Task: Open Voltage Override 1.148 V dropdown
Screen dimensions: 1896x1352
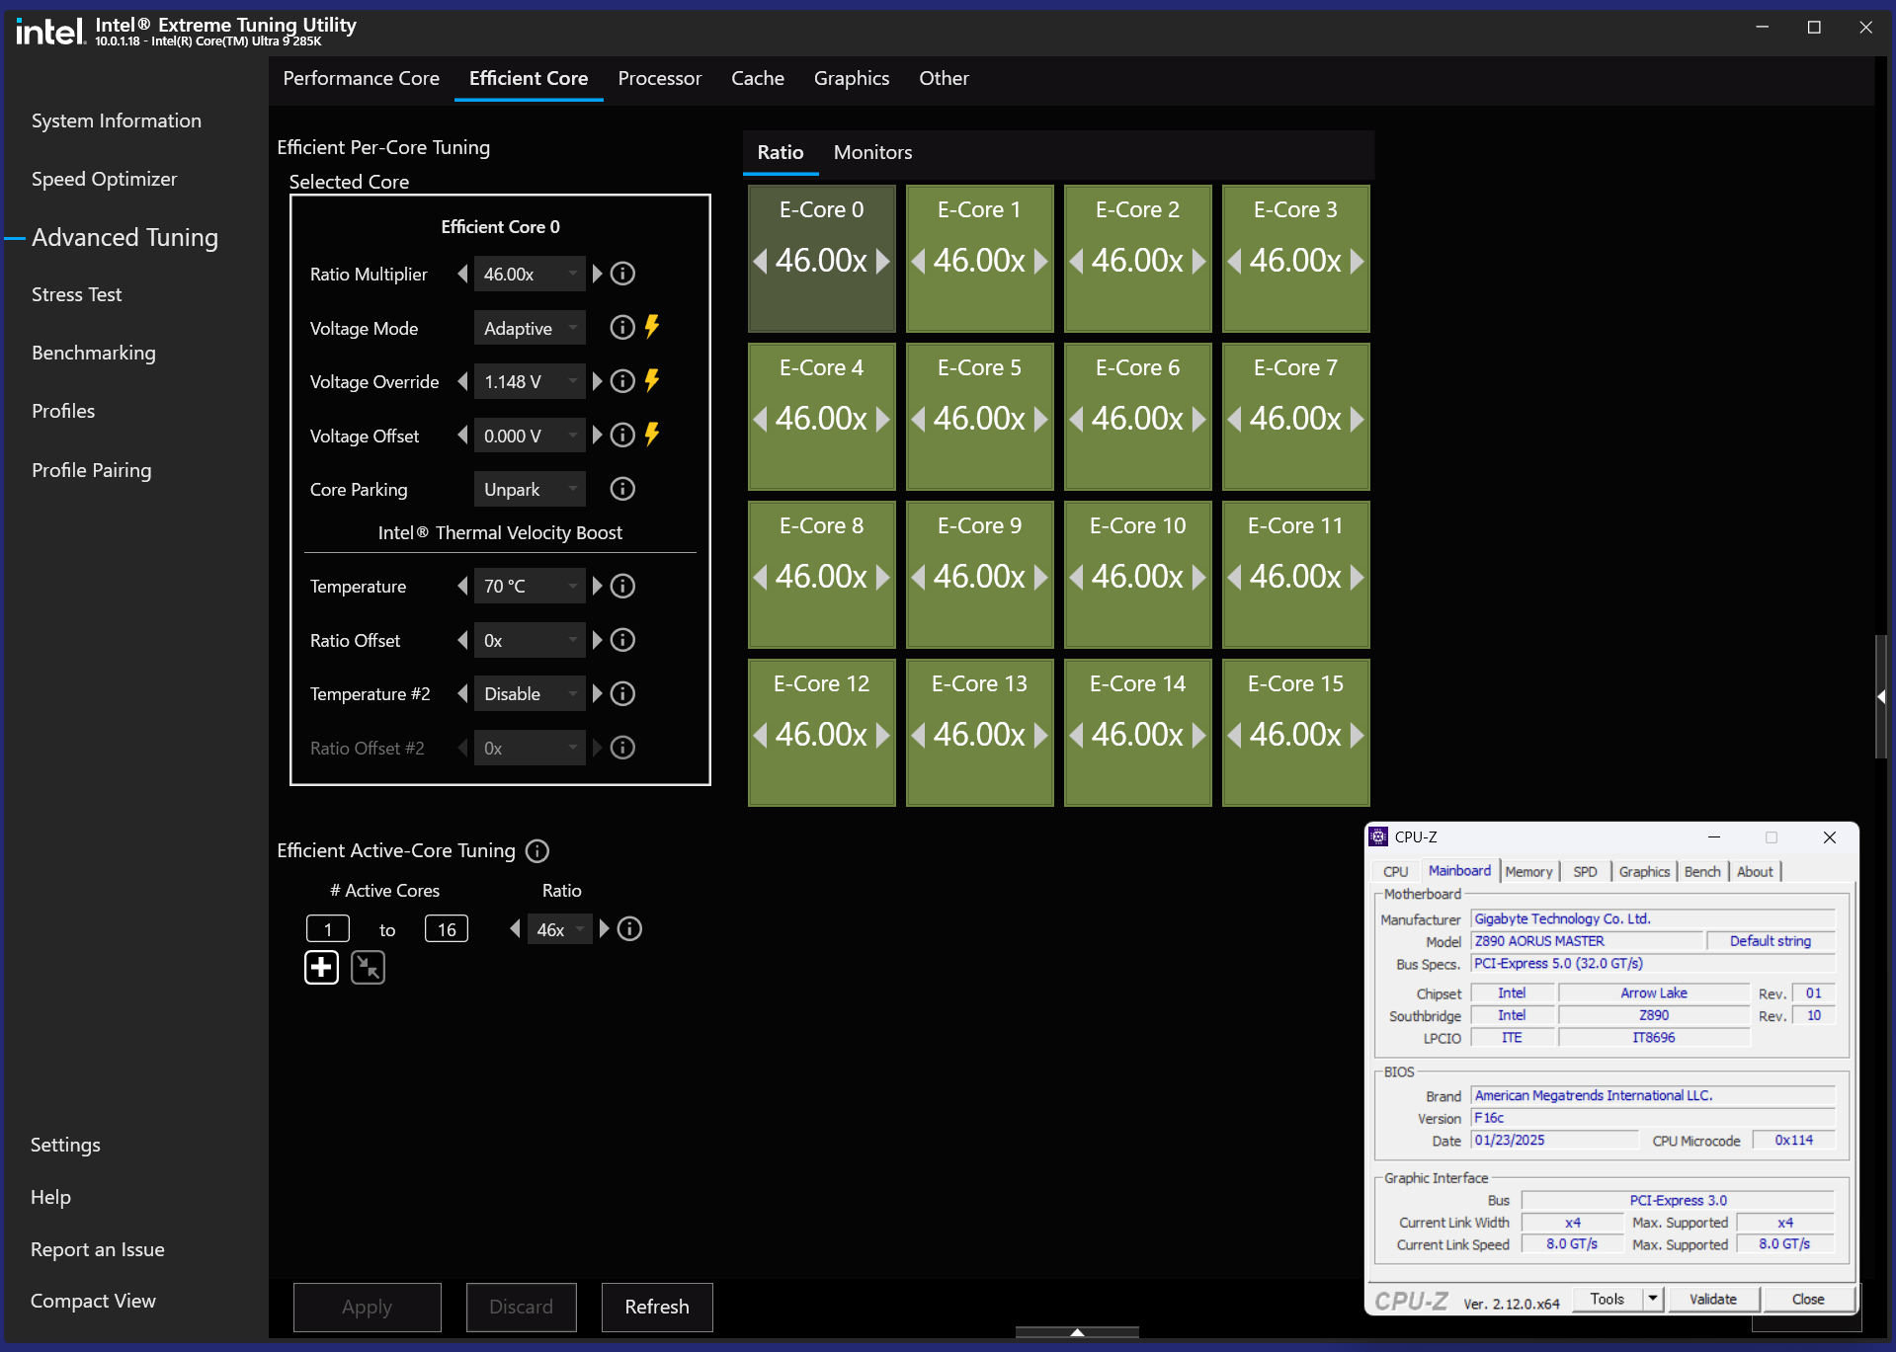Action: 530,381
